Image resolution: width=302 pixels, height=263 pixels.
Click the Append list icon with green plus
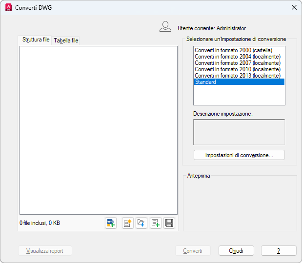pyautogui.click(x=156, y=223)
